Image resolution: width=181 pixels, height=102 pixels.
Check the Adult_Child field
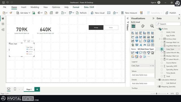coord(162,32)
